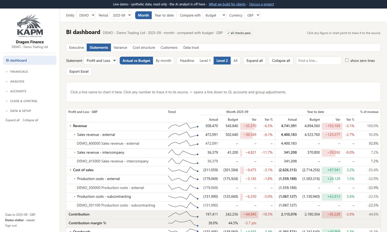Click the KAPM dragon logo
The height and width of the screenshot is (232, 387).
tap(30, 26)
